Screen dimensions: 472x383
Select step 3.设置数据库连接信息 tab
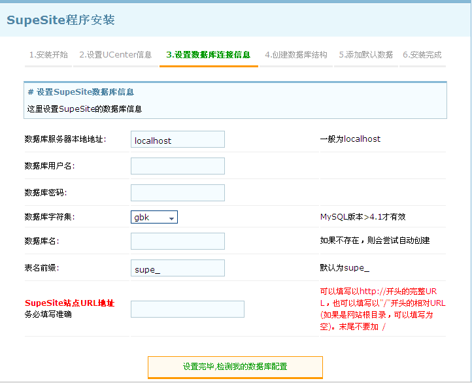tap(209, 55)
